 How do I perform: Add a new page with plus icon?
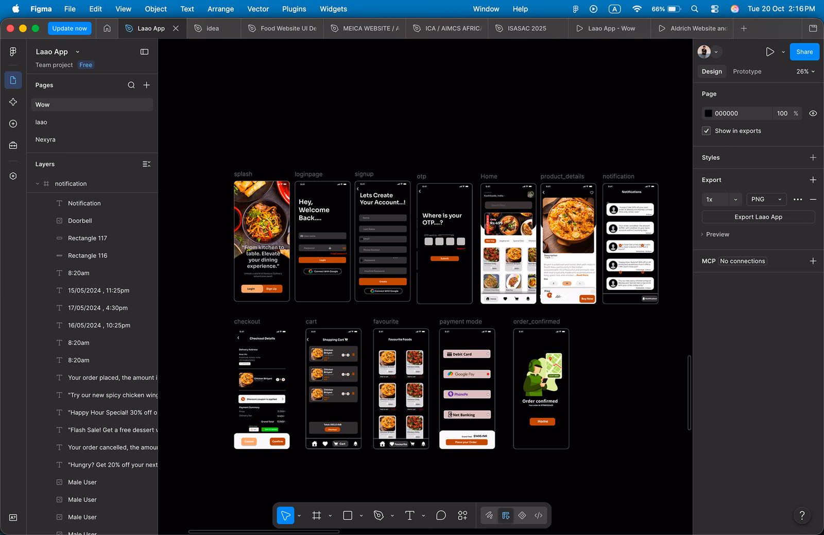coord(147,85)
